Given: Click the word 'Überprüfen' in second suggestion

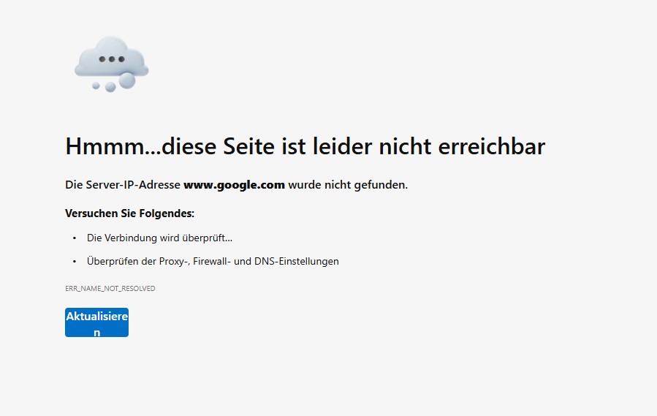Looking at the screenshot, I should (x=111, y=262).
